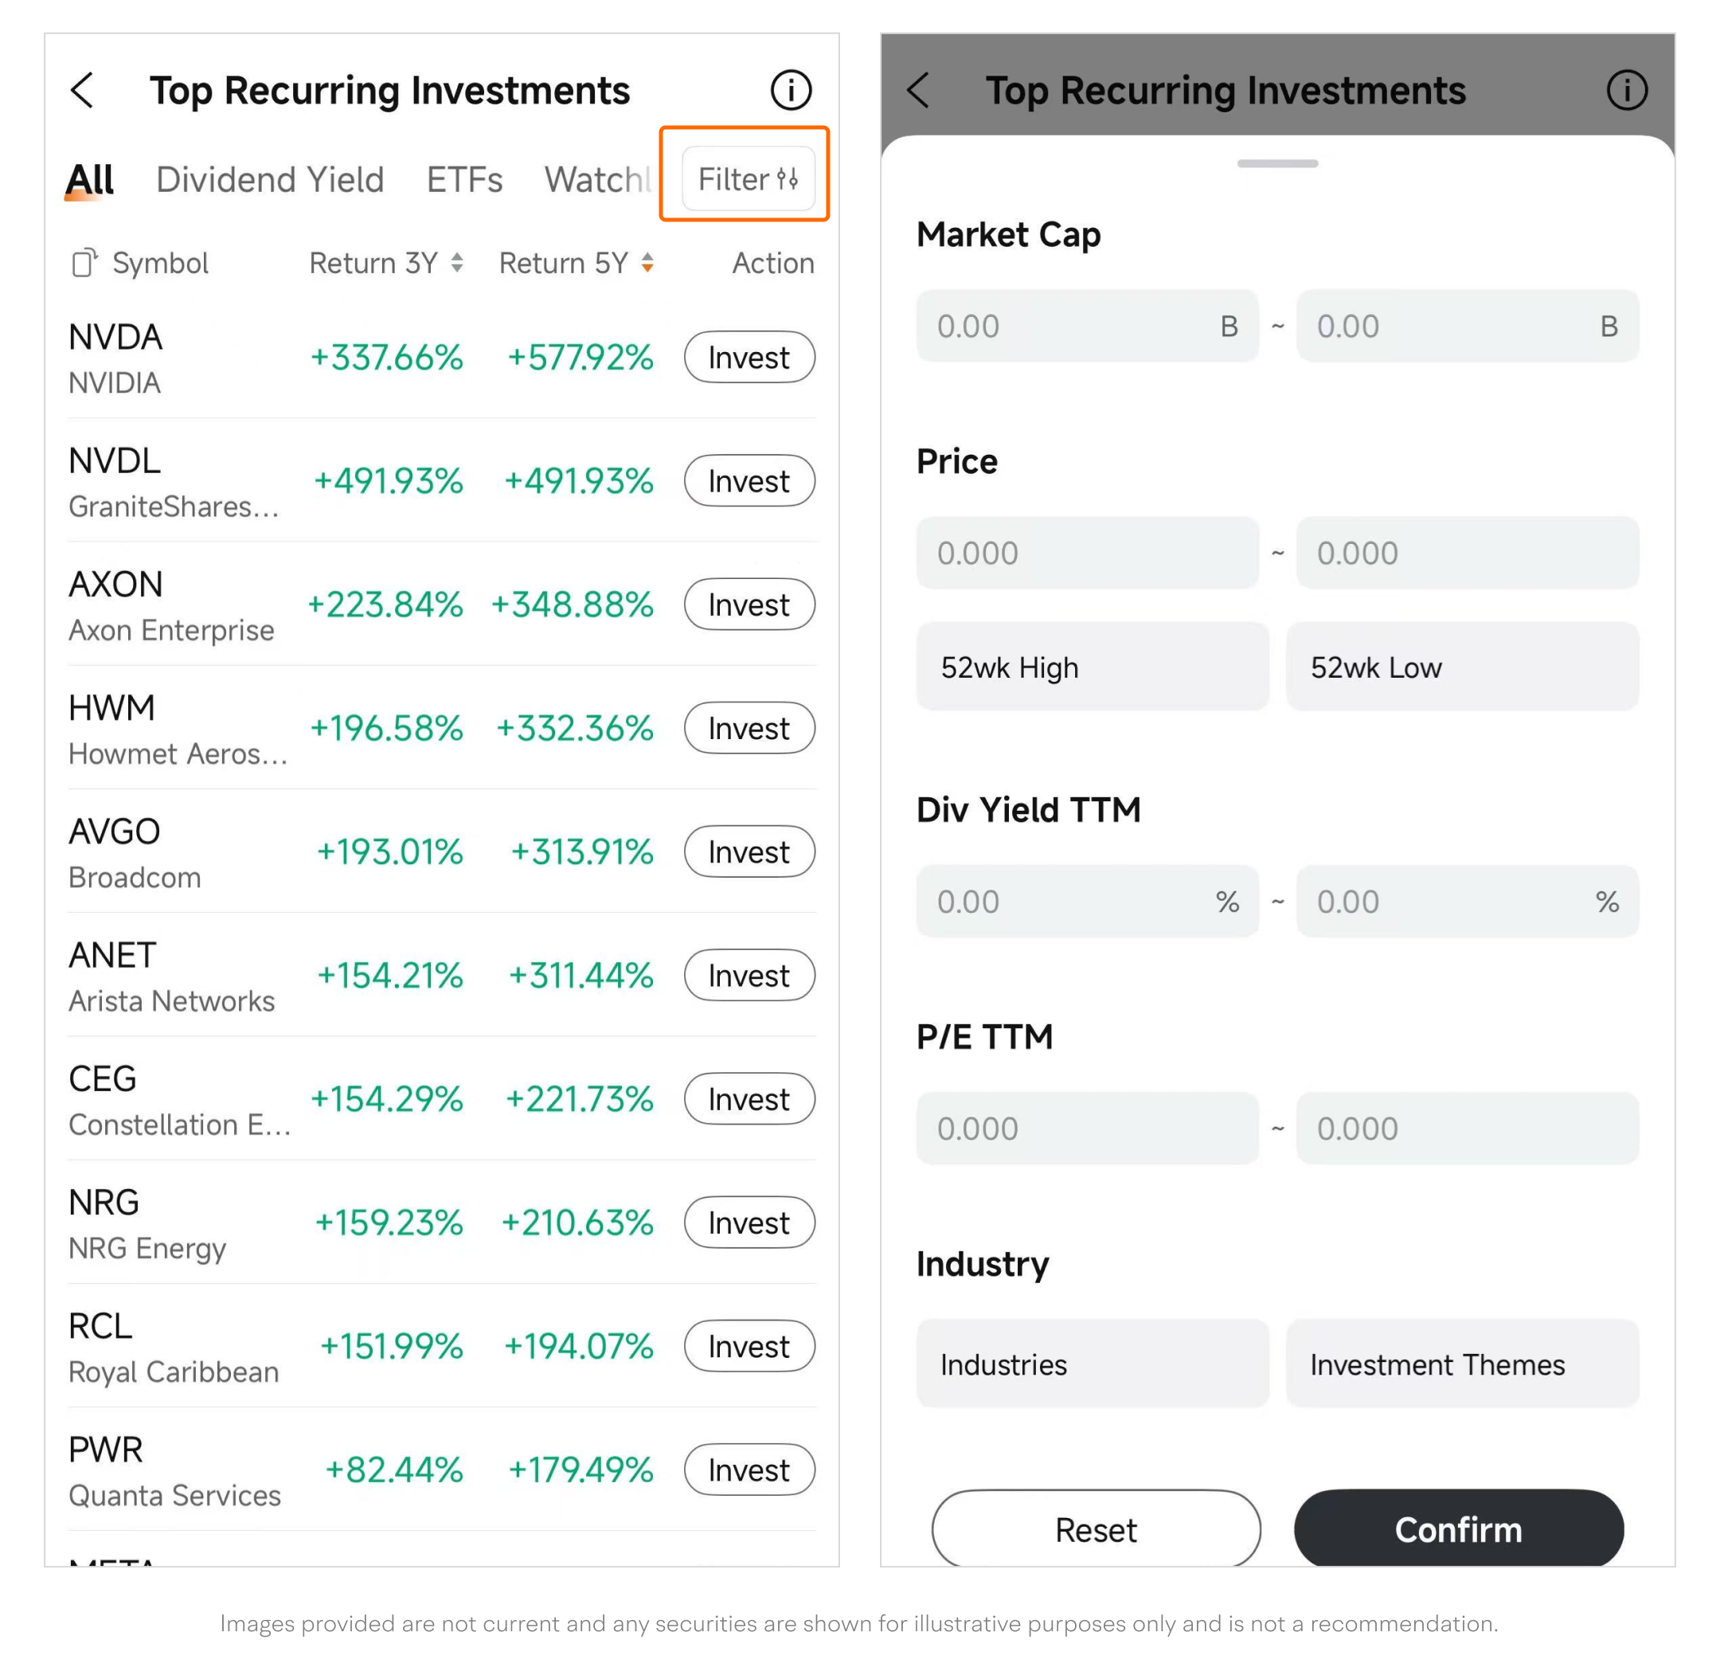Viewport: 1720px width, 1671px height.
Task: Open the Investment Themes selector
Action: coord(1462,1364)
